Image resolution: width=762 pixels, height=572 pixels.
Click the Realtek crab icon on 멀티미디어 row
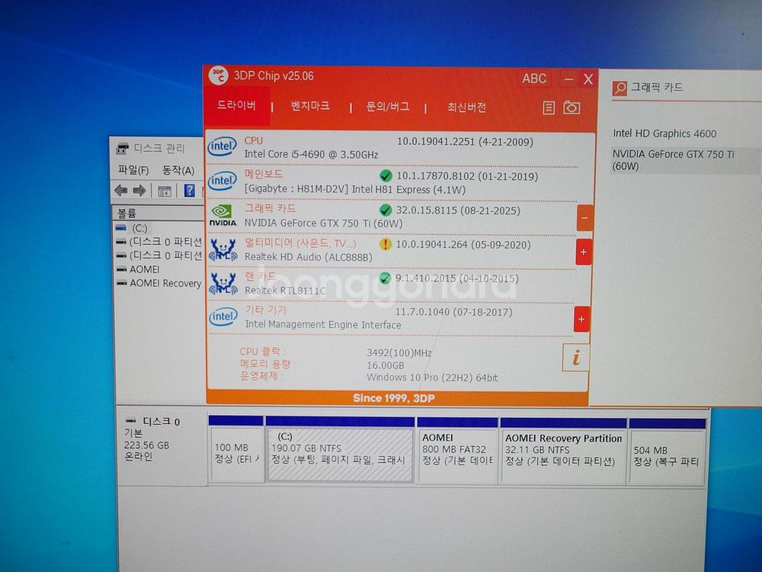click(x=223, y=250)
